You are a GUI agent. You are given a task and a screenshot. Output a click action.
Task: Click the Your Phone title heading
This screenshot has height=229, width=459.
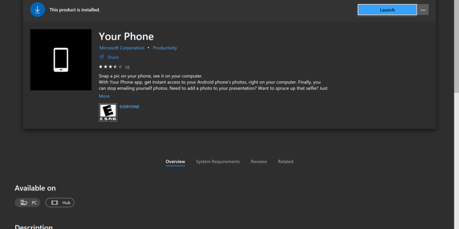[126, 37]
